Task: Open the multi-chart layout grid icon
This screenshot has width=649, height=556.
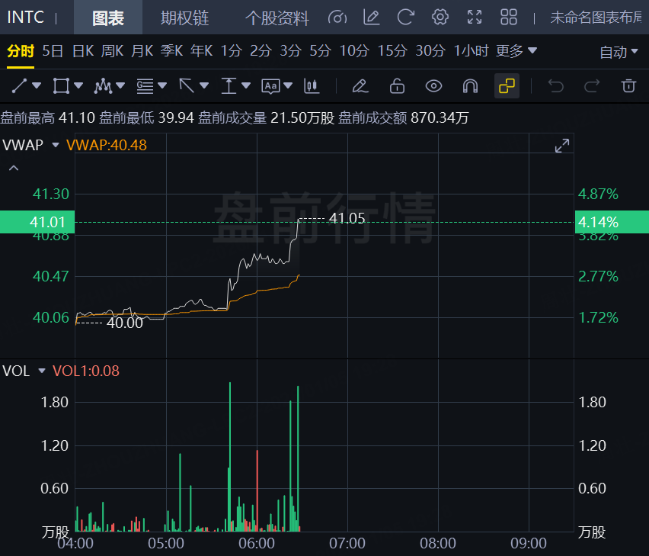Action: [x=508, y=18]
